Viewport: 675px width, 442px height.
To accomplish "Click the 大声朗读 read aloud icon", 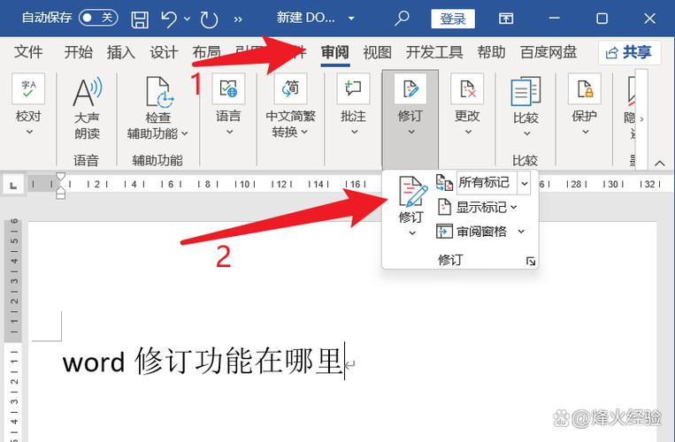I will coord(87,91).
